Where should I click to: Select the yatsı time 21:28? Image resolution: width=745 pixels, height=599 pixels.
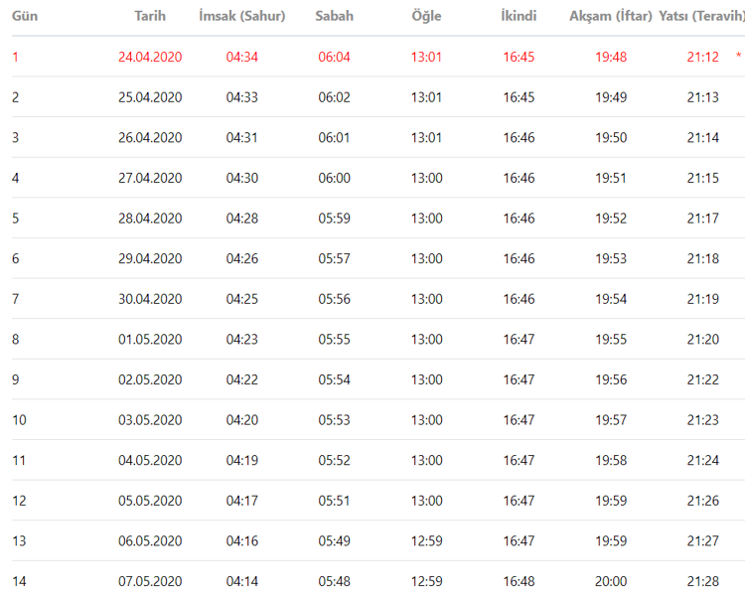click(702, 581)
